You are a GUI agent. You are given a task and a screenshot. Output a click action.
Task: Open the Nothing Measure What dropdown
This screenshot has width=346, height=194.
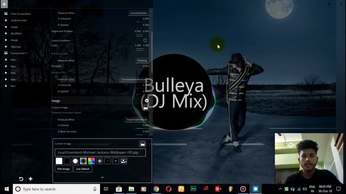point(142,60)
